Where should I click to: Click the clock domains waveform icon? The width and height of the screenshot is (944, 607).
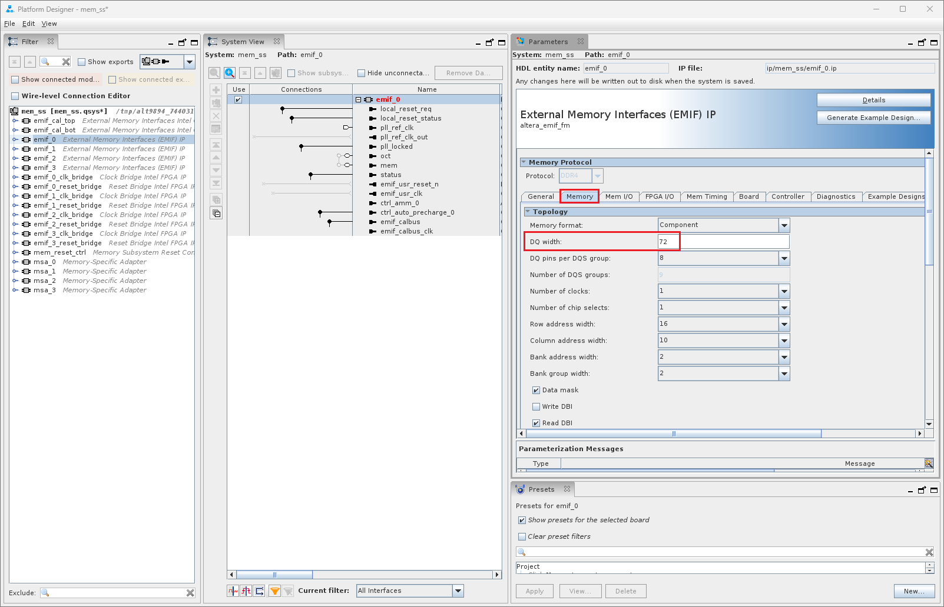click(x=233, y=591)
